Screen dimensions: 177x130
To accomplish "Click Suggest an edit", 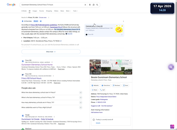I will point(96,106).
